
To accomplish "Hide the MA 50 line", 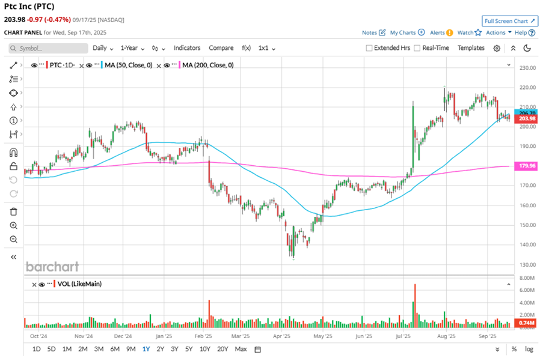I will pos(89,65).
